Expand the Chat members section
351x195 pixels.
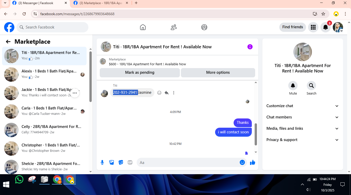point(303,117)
